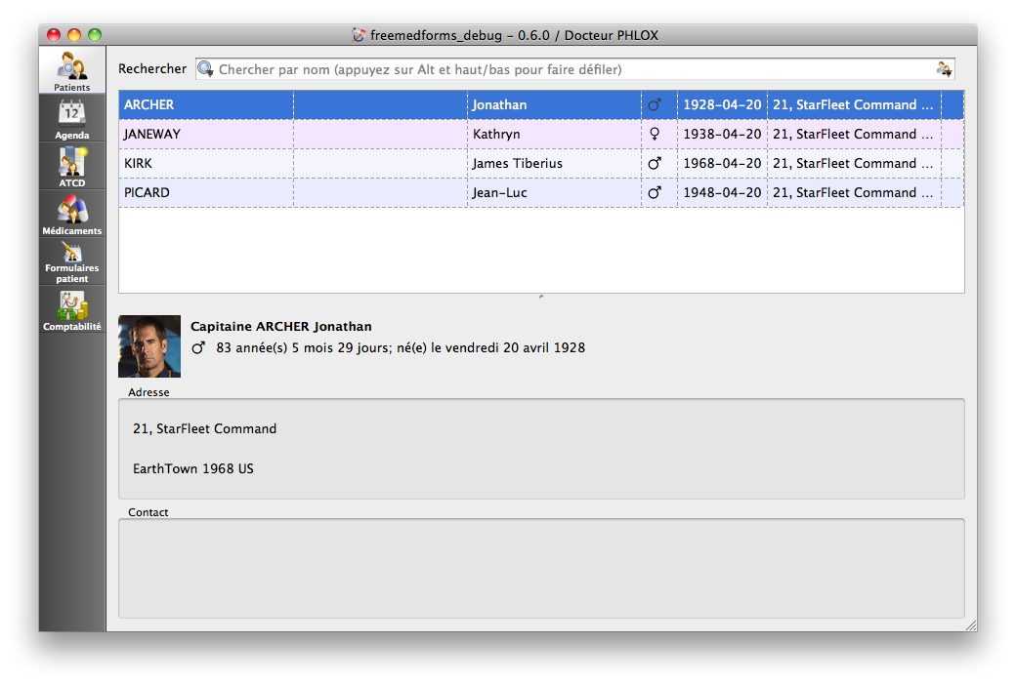The image size is (1016, 685).
Task: Select the JANEWAY patient row
Action: tap(152, 134)
